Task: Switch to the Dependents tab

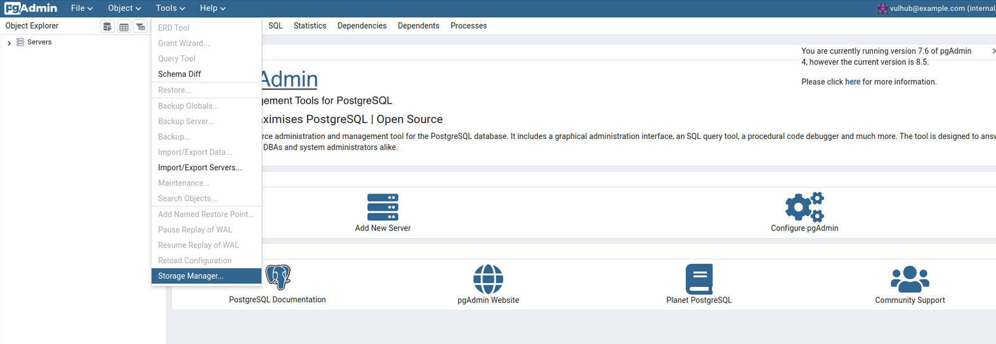Action: pyautogui.click(x=418, y=26)
